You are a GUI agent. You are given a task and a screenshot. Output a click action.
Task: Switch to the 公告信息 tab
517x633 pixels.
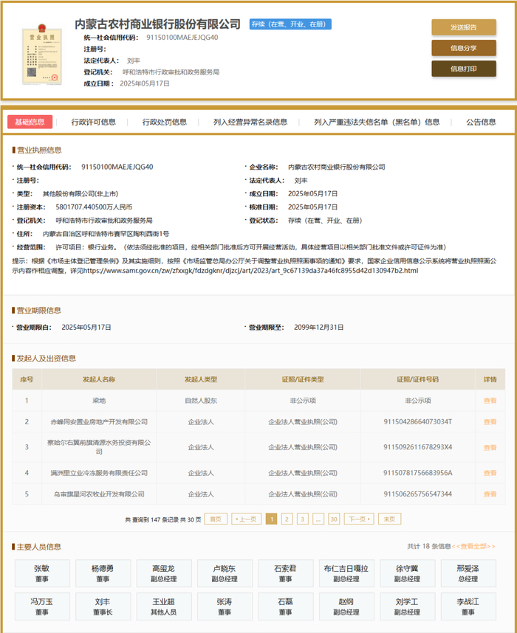pos(481,122)
